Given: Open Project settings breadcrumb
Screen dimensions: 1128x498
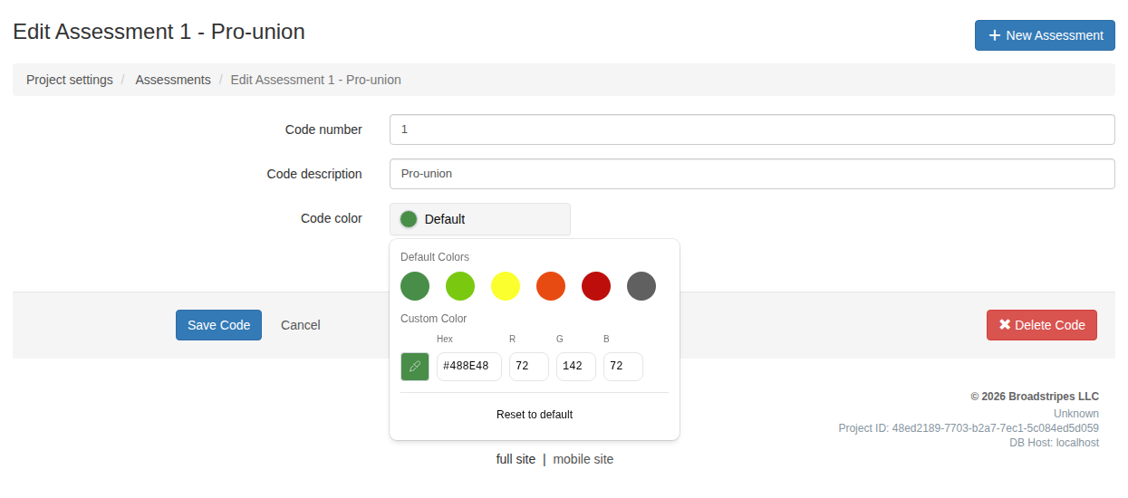Looking at the screenshot, I should 70,80.
